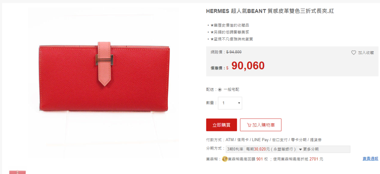Click the 每期30,020元 installment plan entry
The height and width of the screenshot is (174, 380).
(x=271, y=149)
